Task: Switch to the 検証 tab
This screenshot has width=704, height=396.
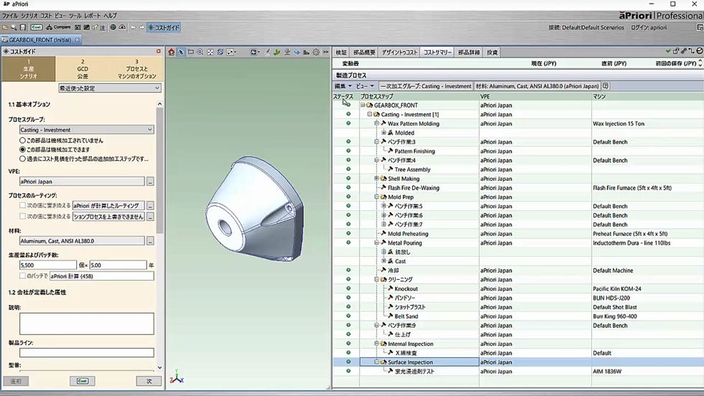Action: click(x=341, y=52)
